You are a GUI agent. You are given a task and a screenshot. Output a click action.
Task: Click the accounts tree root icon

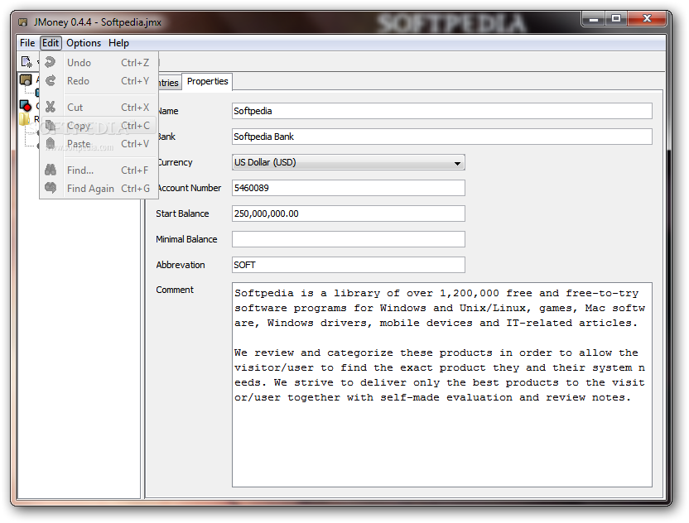coord(26,80)
